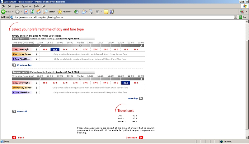Viewport: 249px width, 144px height.
Task: Select outbound 08:00 slot 30 € fare
Action: click(65, 49)
